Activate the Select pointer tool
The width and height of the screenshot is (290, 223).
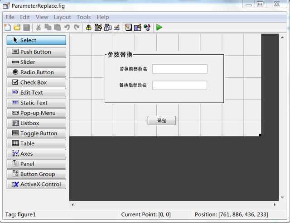pyautogui.click(x=36, y=40)
